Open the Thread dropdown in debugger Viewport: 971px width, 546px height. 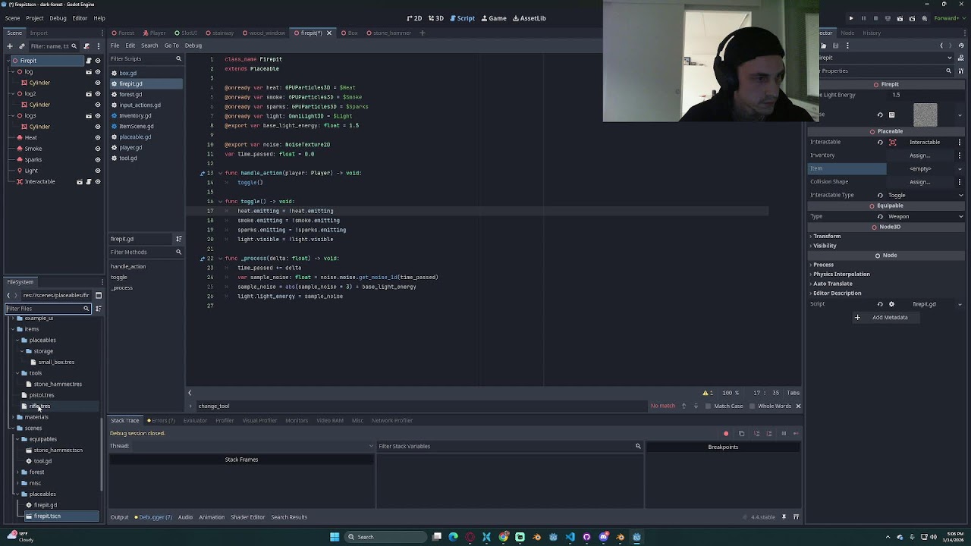(x=253, y=446)
